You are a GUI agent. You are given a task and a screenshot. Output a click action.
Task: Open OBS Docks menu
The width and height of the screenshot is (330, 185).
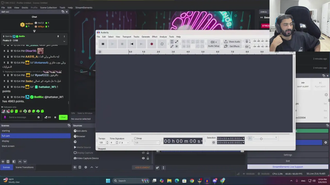click(x=25, y=7)
